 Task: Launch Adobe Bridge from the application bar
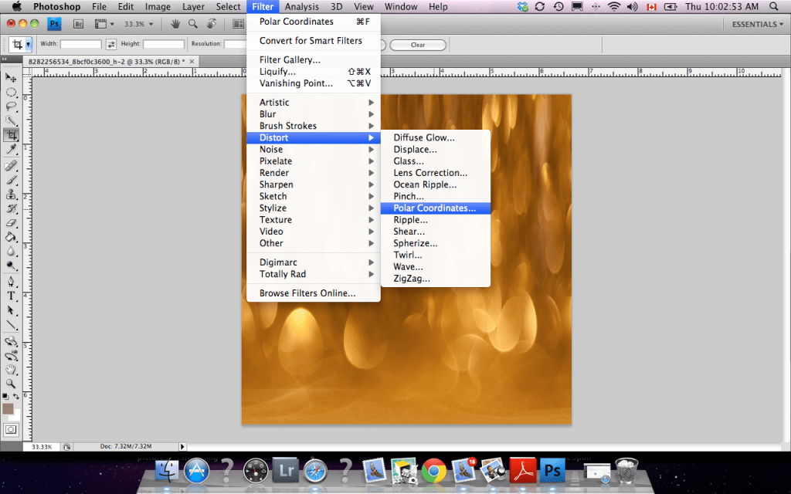pos(77,24)
